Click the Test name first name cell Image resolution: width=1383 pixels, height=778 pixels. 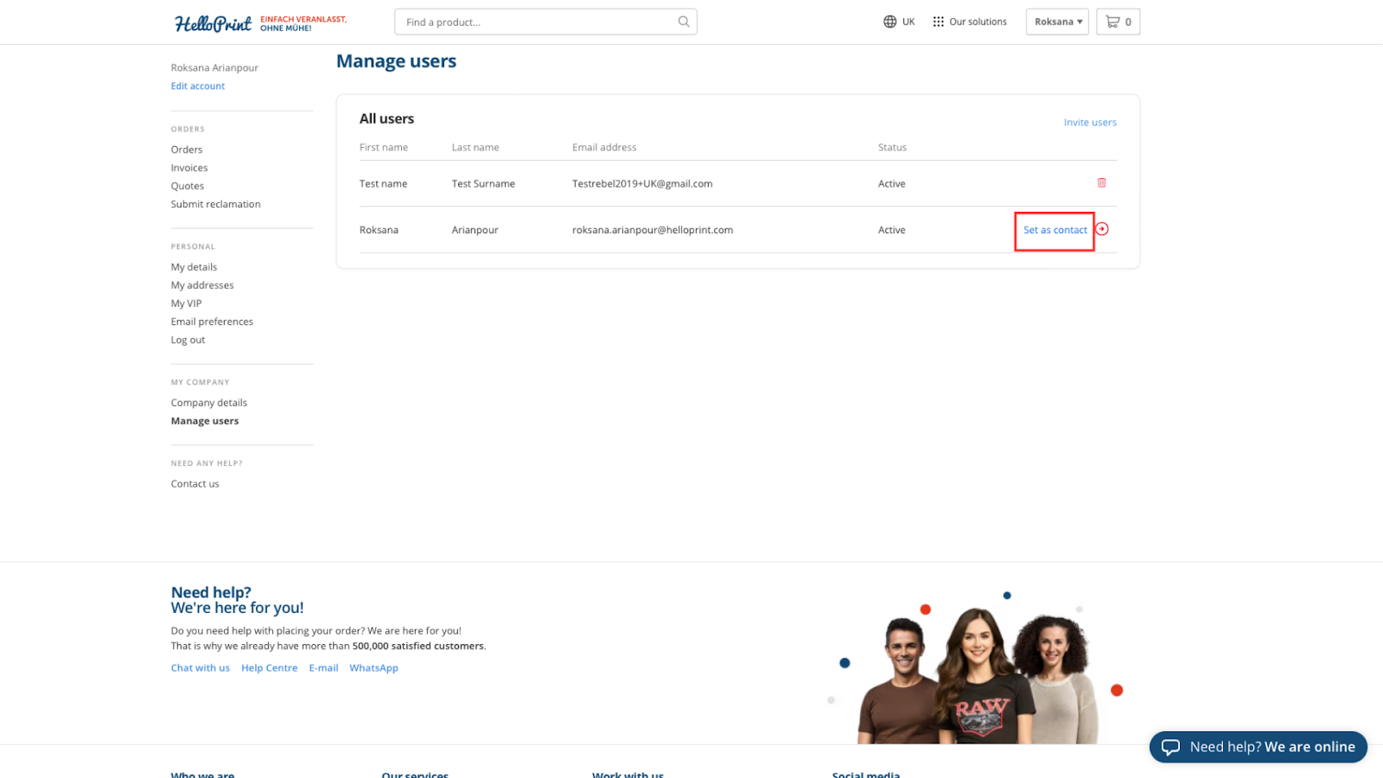pos(383,183)
